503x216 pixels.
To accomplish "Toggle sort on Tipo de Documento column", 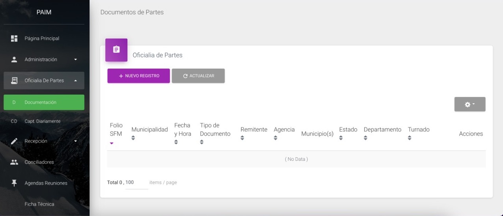I will tap(202, 142).
